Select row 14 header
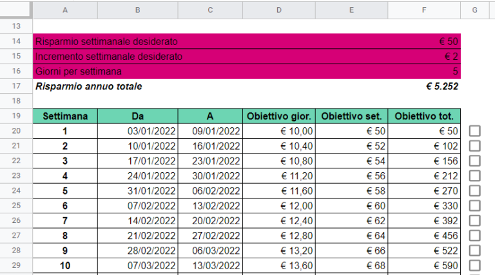 (16, 41)
